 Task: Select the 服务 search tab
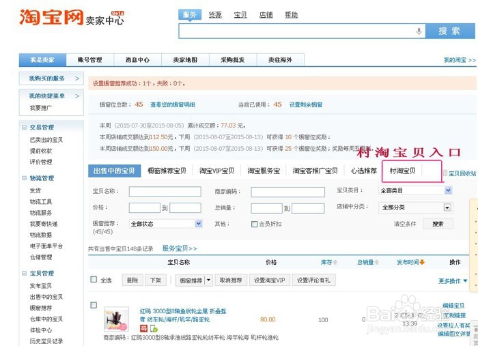click(190, 14)
